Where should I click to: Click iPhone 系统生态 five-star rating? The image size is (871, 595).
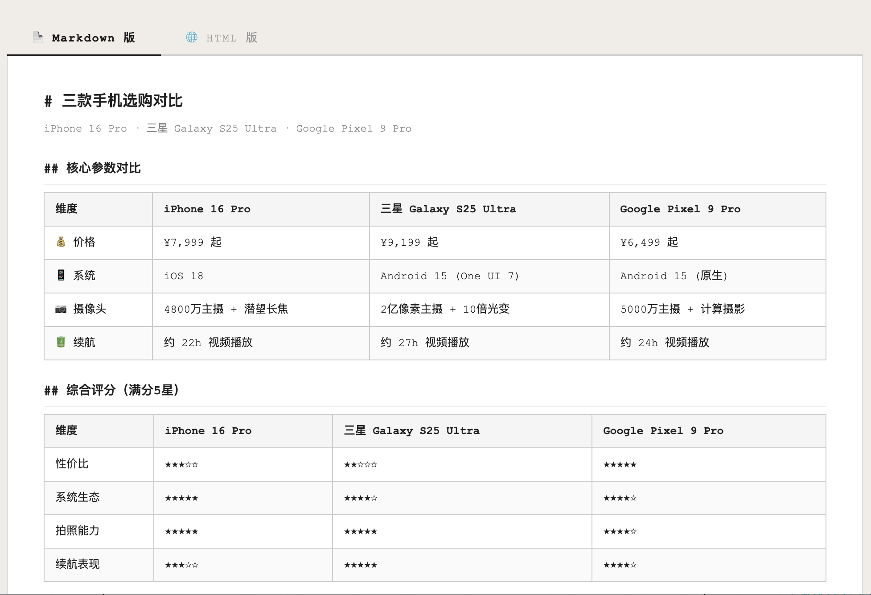pyautogui.click(x=181, y=498)
